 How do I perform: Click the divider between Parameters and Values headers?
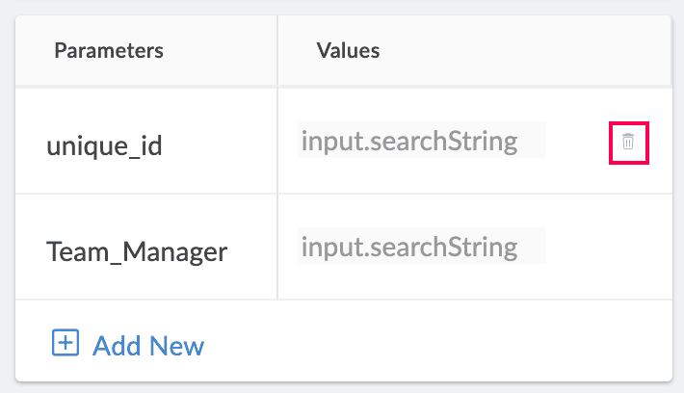pos(277,50)
